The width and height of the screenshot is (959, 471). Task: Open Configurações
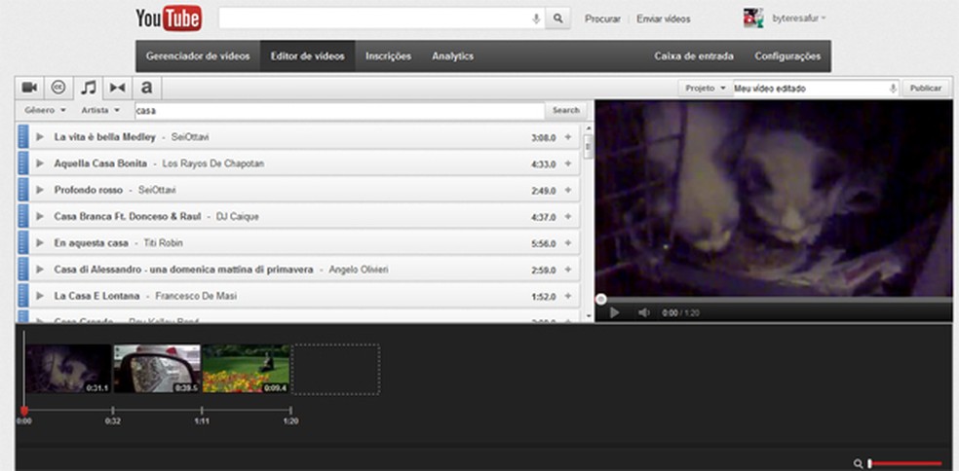click(787, 56)
